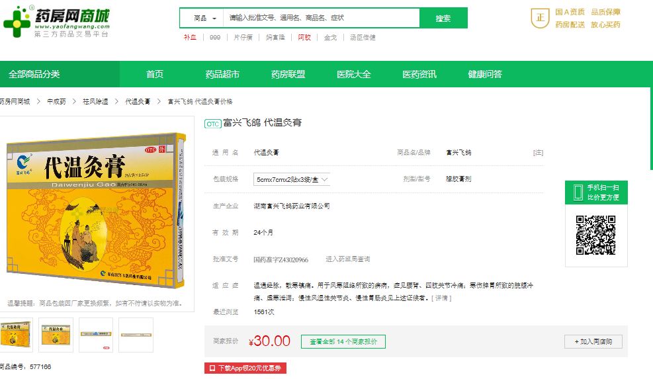
Task: Click the 国药准字Z43020966 approval number
Action: click(x=281, y=259)
